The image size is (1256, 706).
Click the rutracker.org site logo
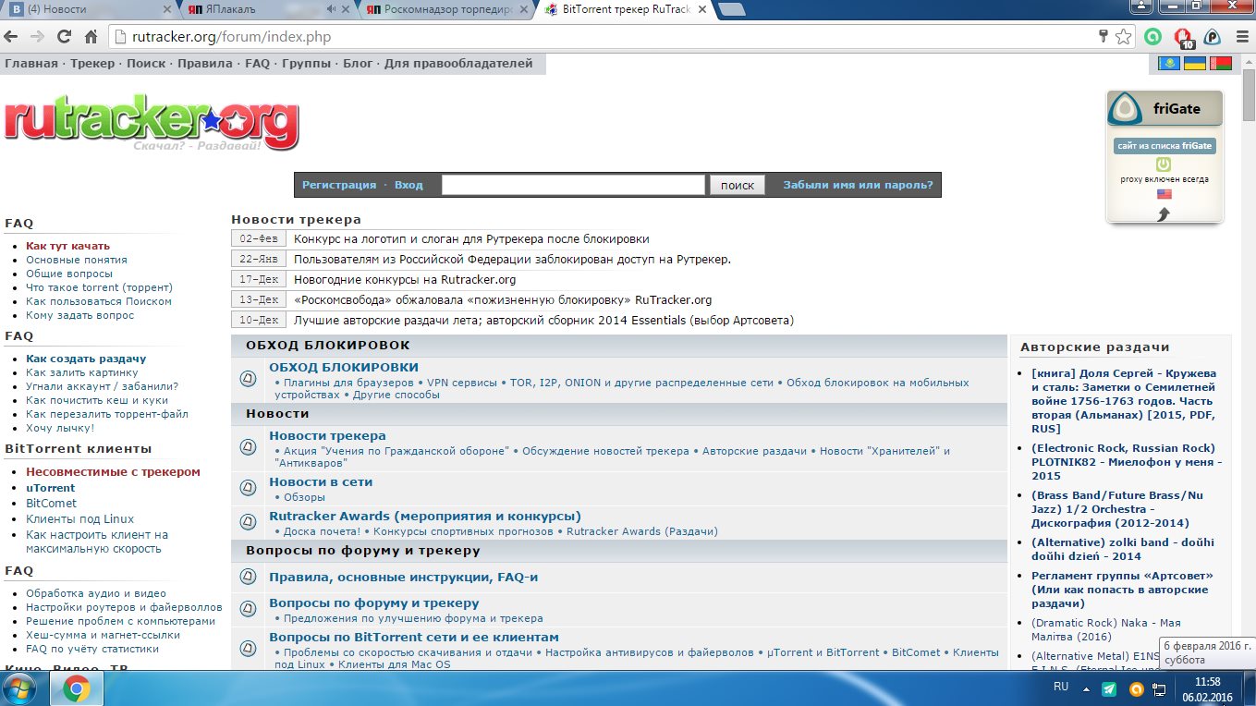[152, 125]
